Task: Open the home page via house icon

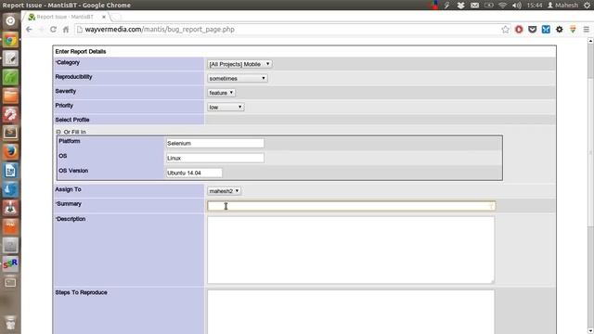Action: pyautogui.click(x=66, y=29)
